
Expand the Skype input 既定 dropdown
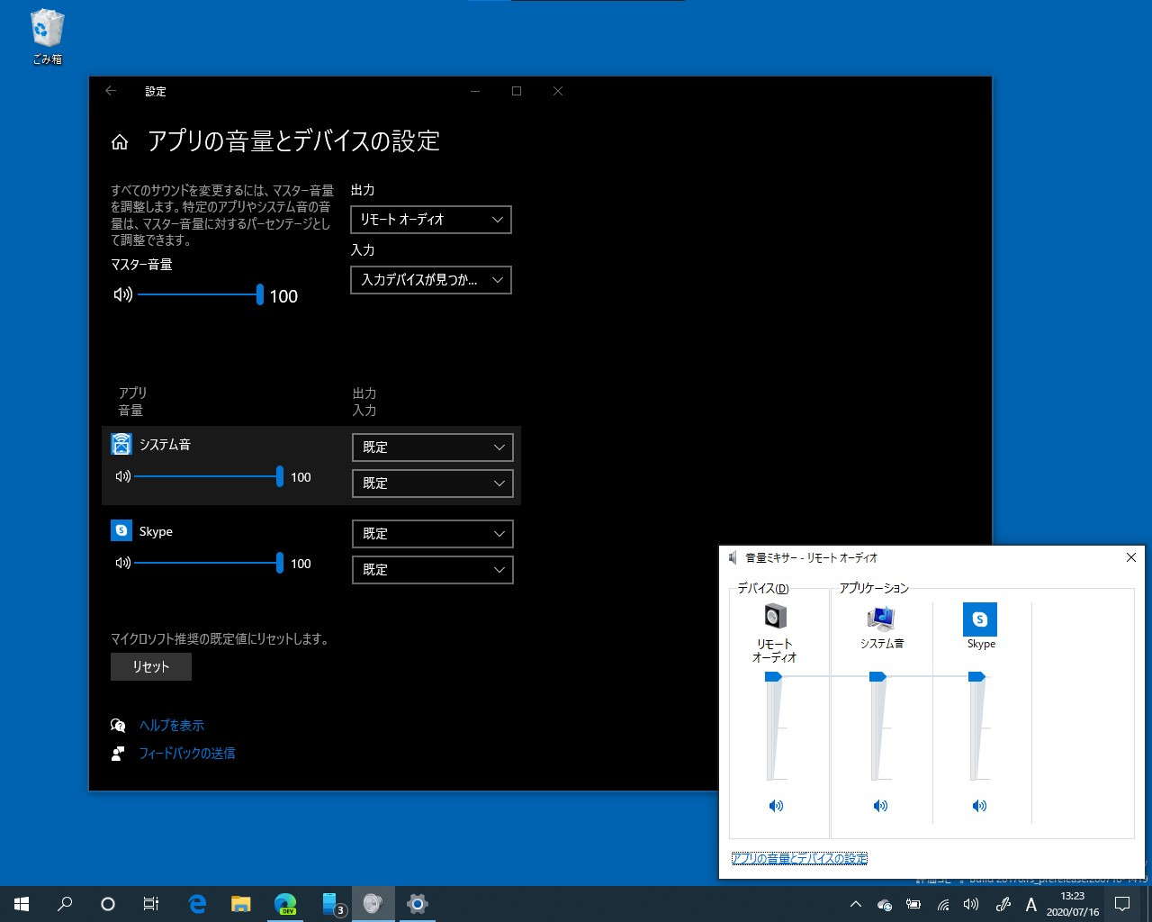[x=433, y=570]
